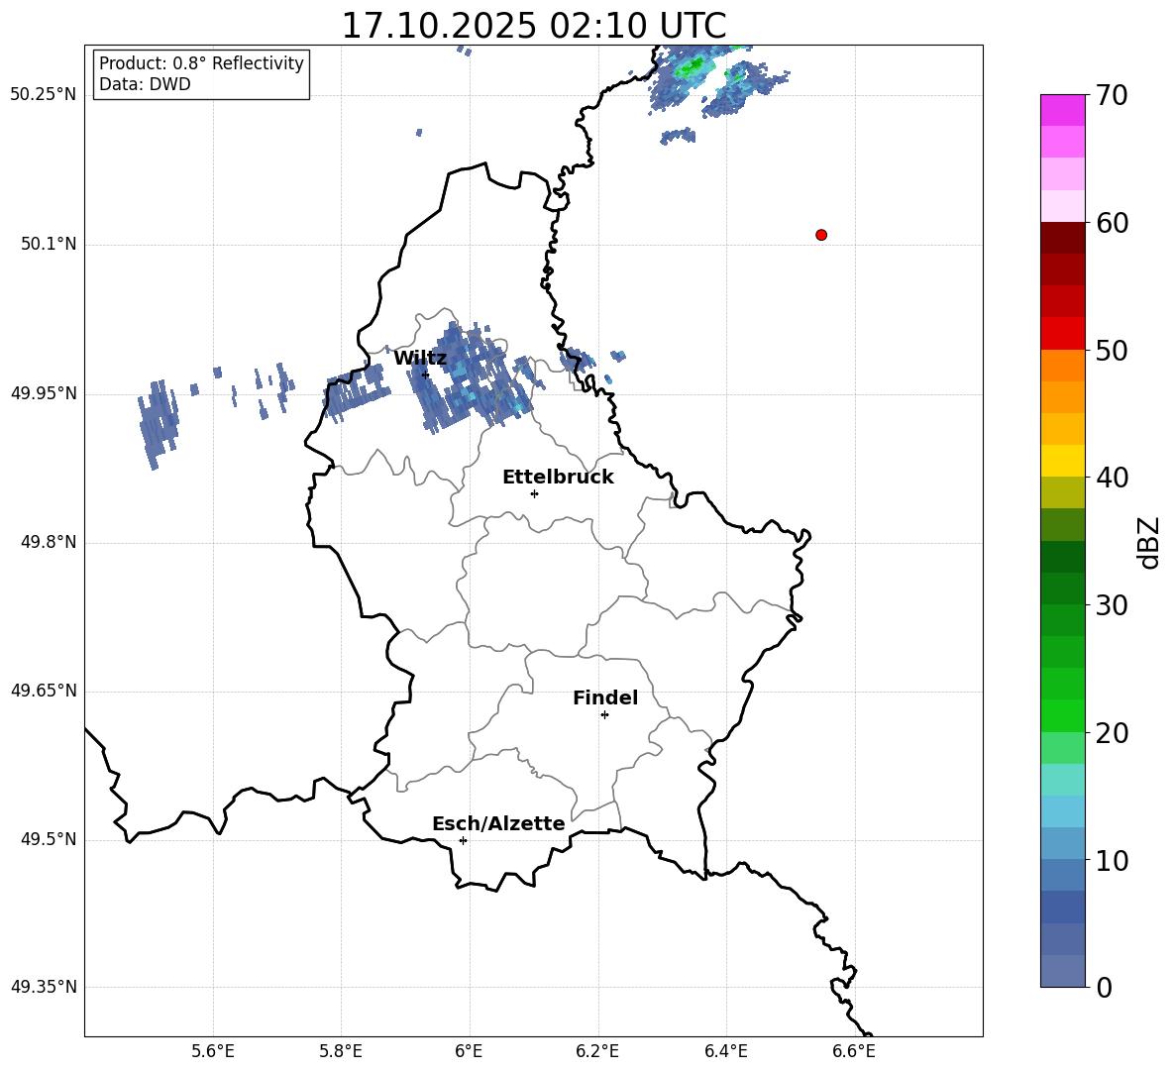The image size is (1173, 1071).
Task: Click the light blue colorbar segment above 10
Action: click(x=1063, y=843)
